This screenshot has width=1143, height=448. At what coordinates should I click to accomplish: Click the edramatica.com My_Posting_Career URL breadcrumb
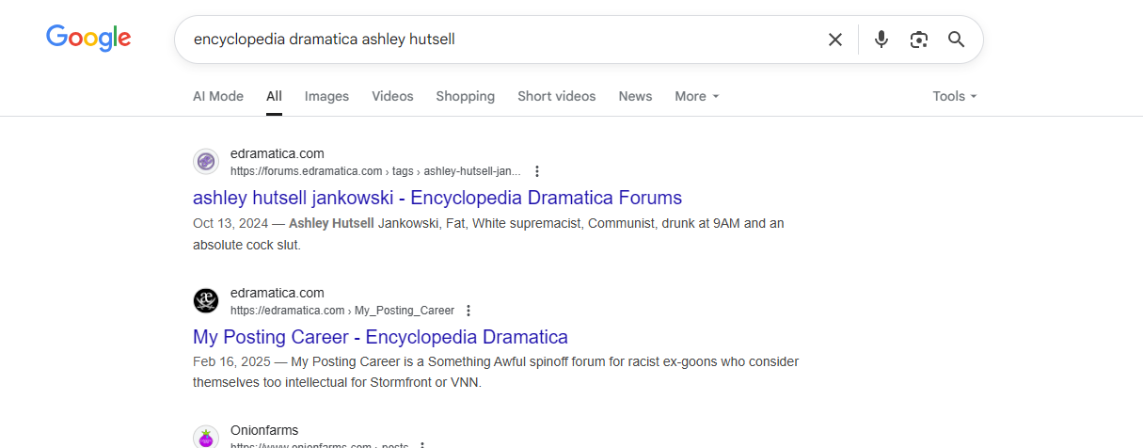click(x=342, y=311)
